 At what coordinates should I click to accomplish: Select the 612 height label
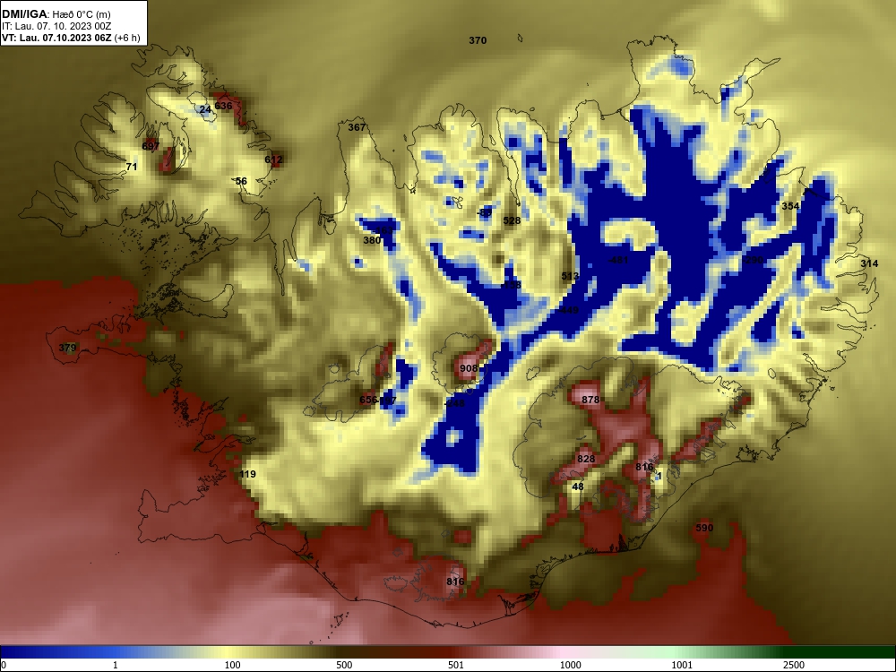click(273, 159)
